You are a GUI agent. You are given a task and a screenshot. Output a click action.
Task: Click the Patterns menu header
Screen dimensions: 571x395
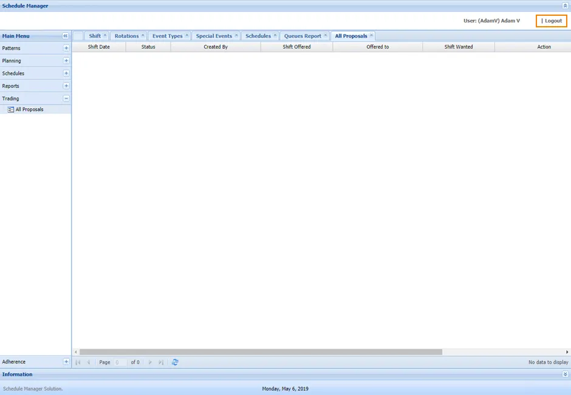coord(35,48)
